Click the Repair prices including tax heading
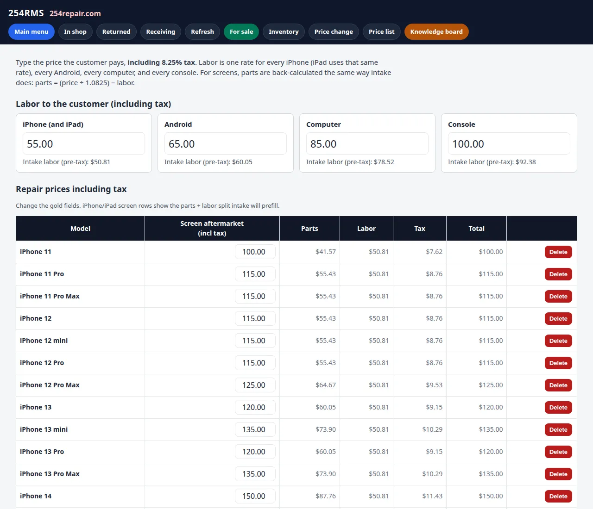 pyautogui.click(x=71, y=189)
